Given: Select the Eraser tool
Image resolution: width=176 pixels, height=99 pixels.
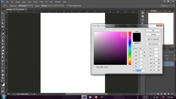Looking at the screenshot, I should tap(3, 47).
